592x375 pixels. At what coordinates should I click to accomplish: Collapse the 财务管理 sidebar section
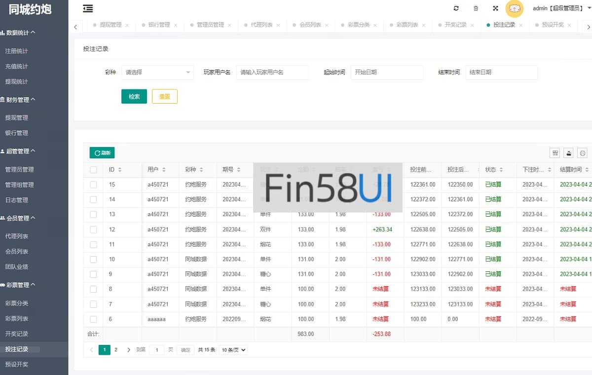click(18, 100)
